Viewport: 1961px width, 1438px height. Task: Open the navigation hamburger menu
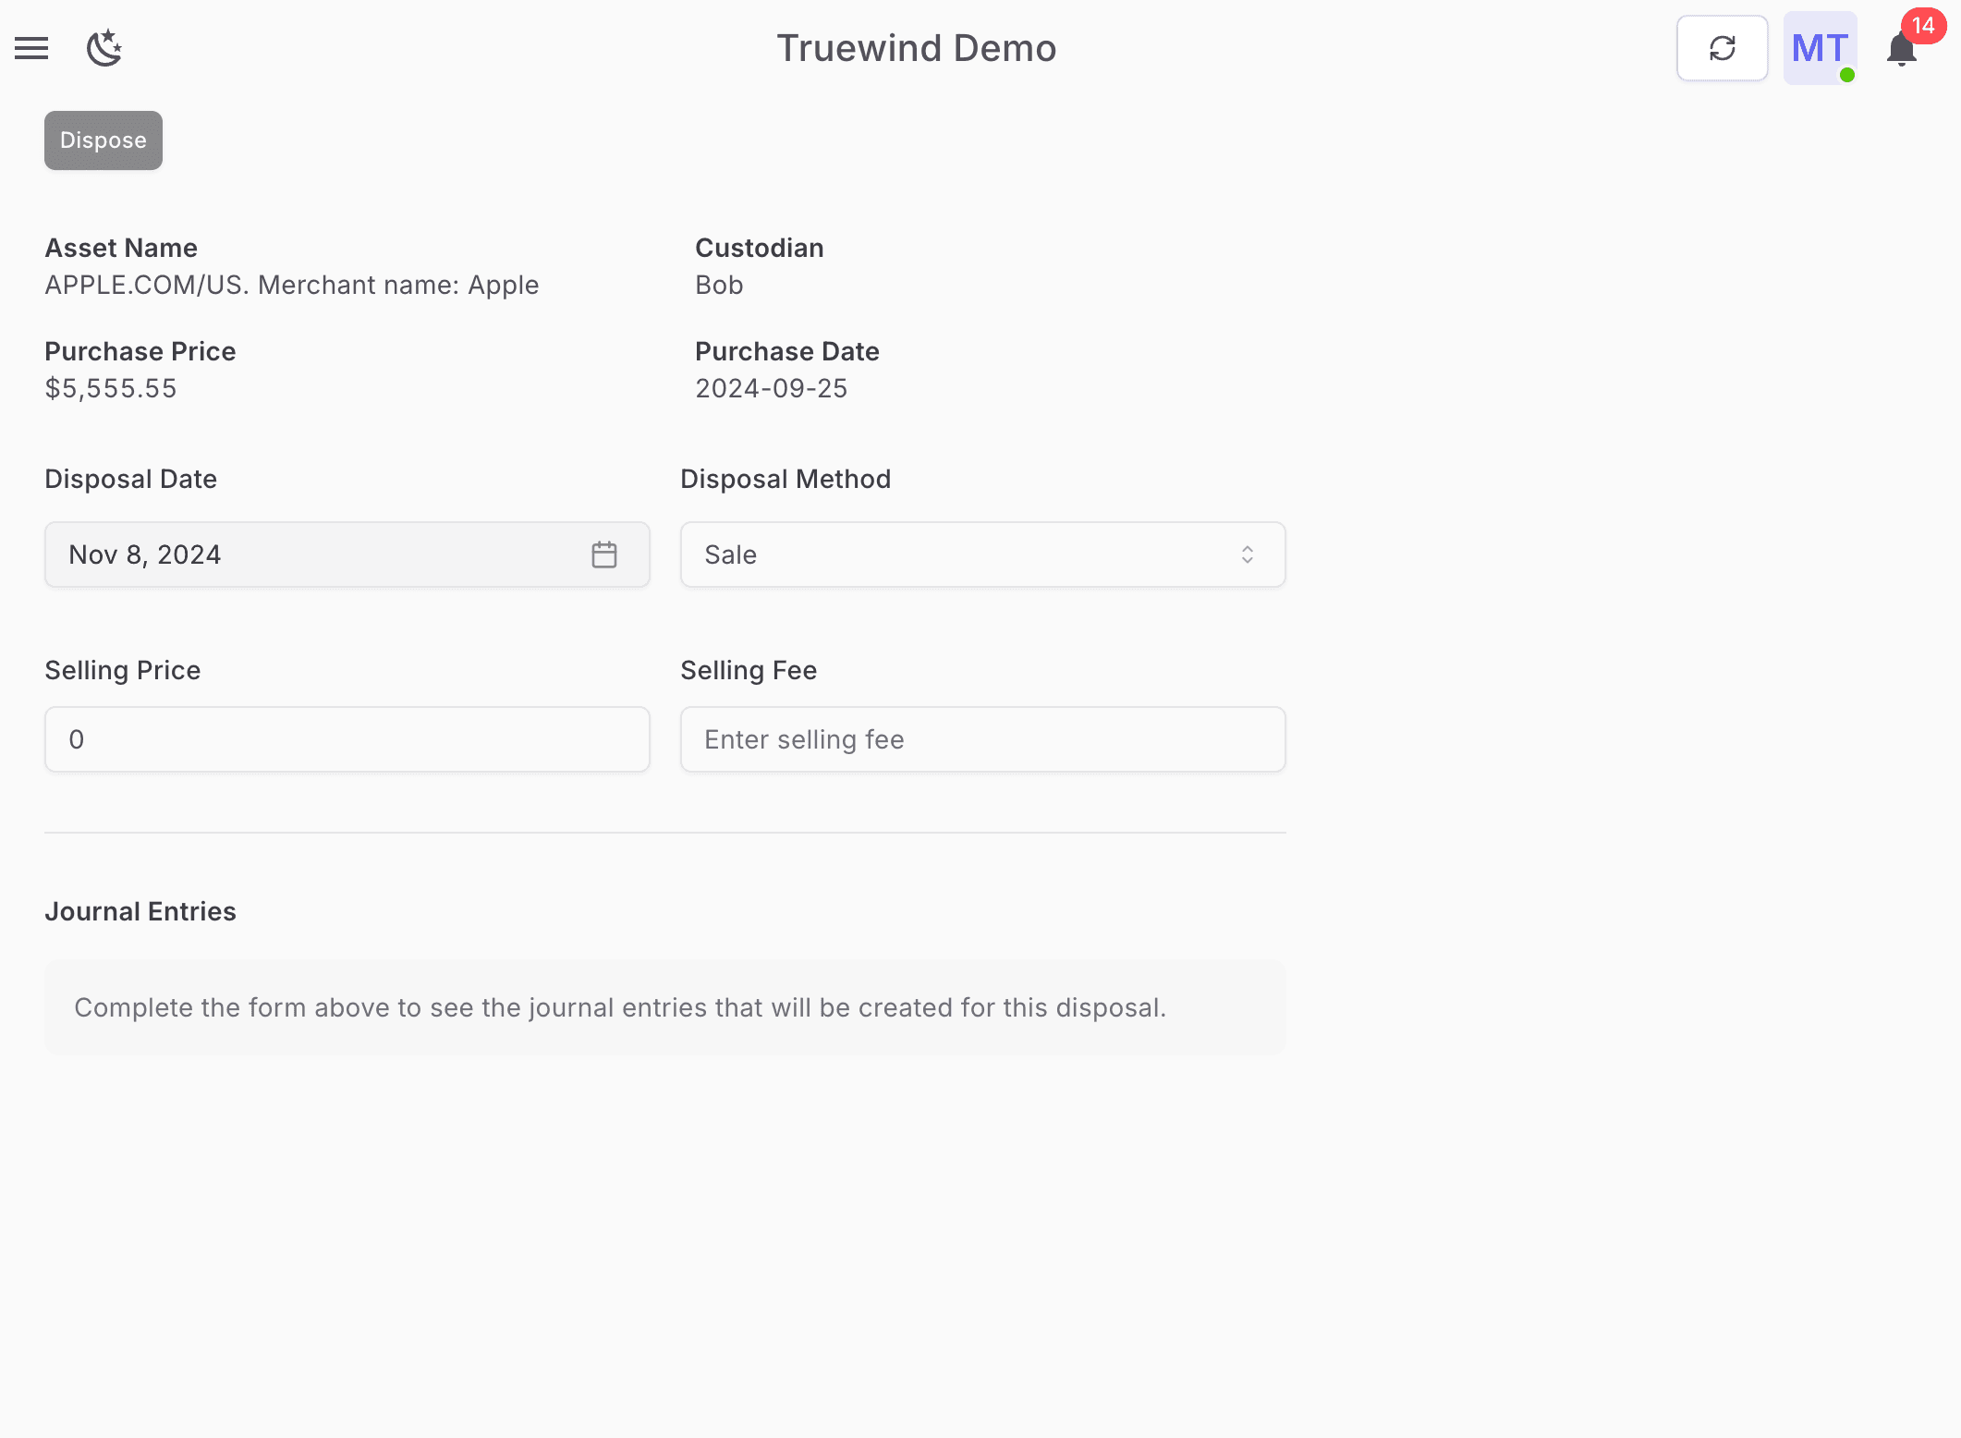31,48
